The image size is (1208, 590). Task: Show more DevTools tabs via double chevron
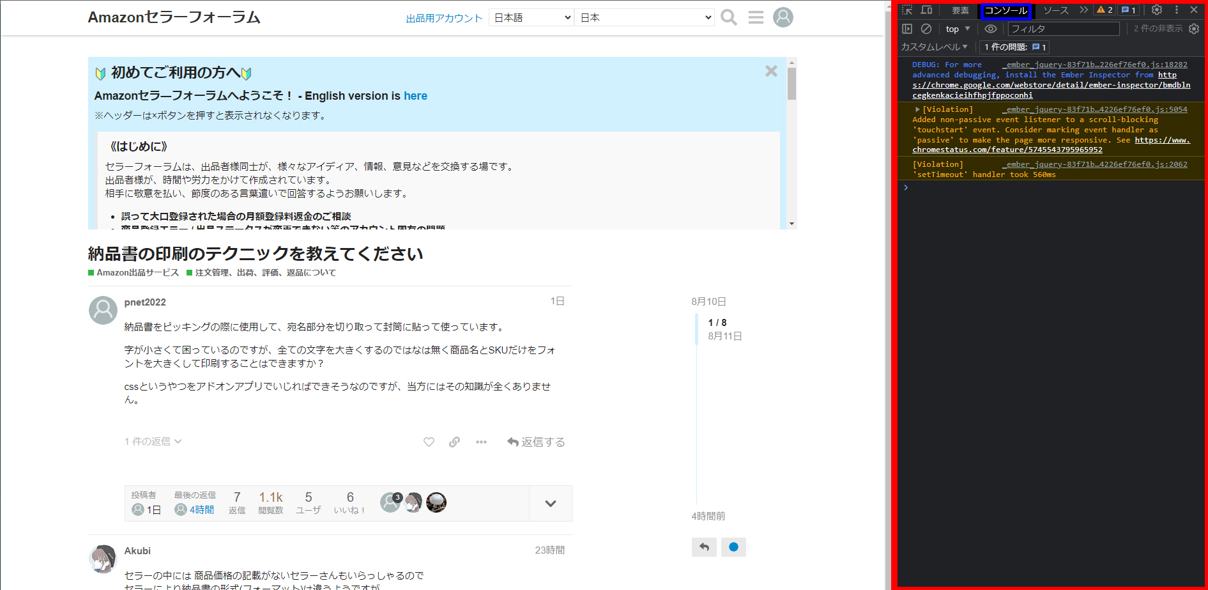pyautogui.click(x=1083, y=10)
